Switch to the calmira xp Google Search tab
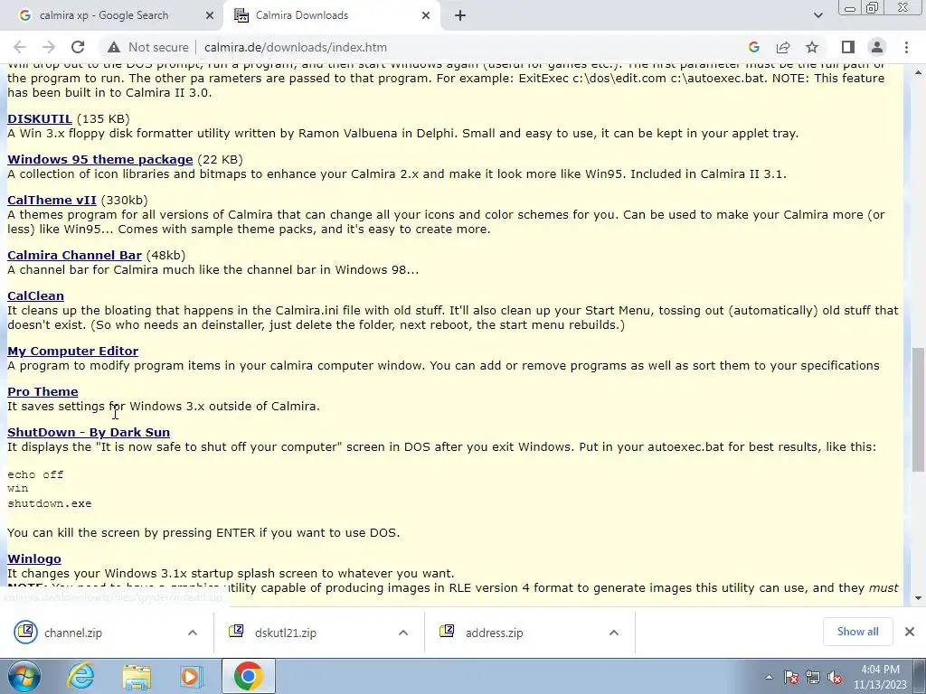This screenshot has height=694, width=926. tap(112, 15)
